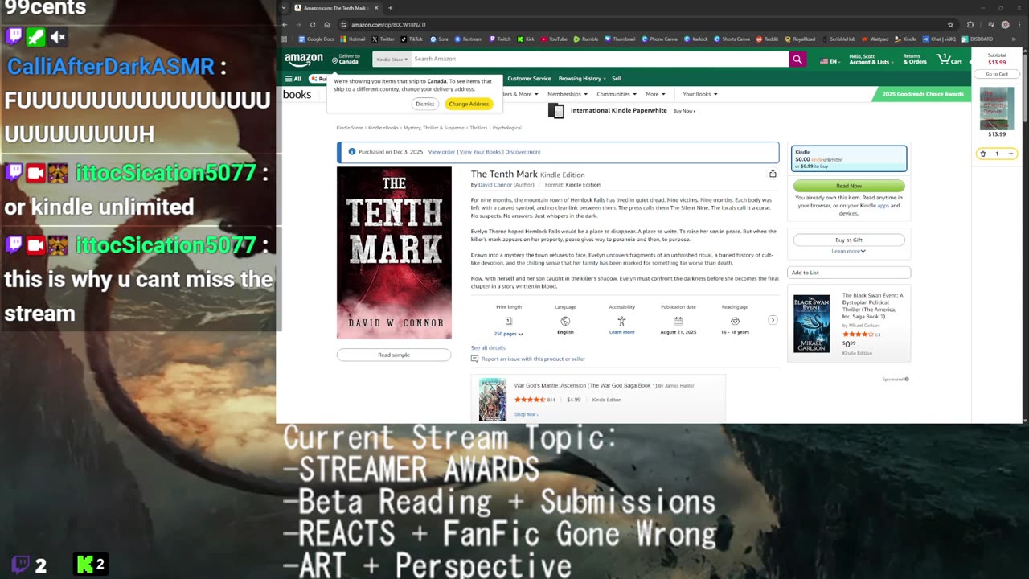
Task: Expand the Browsing History dropdown
Action: click(583, 79)
